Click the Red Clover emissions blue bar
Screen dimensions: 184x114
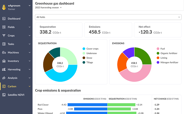pos(87,105)
